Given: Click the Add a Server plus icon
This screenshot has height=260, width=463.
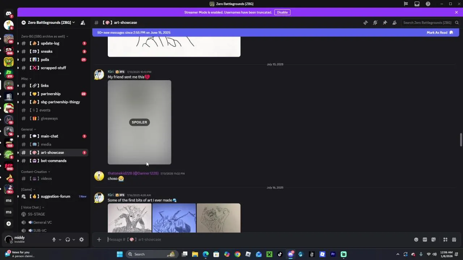Looking at the screenshot, I should coord(9,224).
